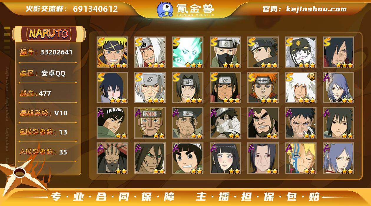This screenshot has height=206, width=371.
Task: Choose the masked Kakashi S-rank portrait
Action: [x=225, y=52]
